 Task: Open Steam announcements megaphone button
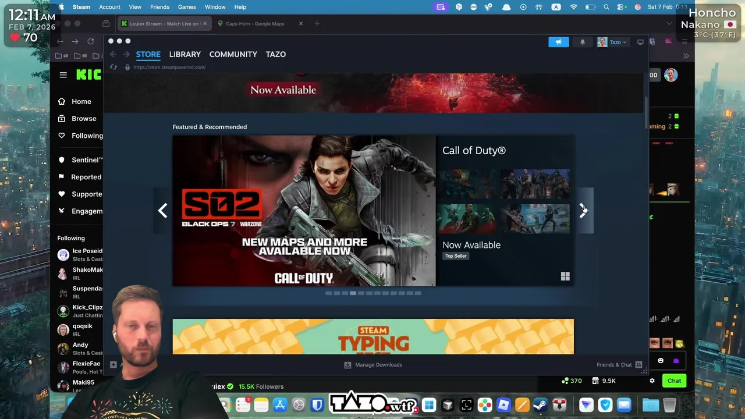coord(558,42)
